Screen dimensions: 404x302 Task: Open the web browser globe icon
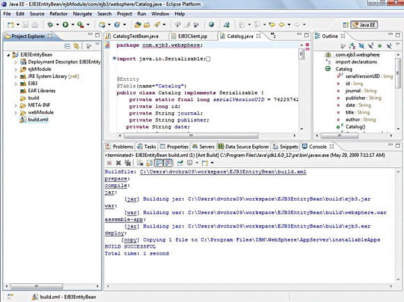212,24
